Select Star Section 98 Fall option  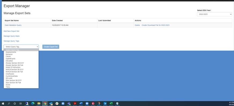[x=21, y=83]
